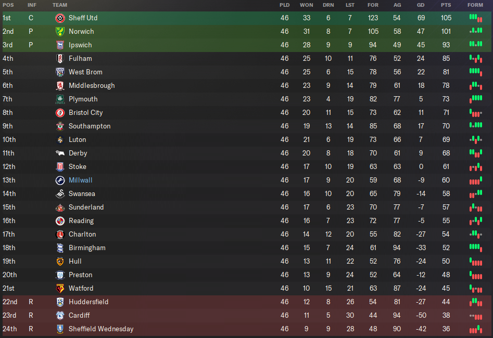Viewport: 493px width, 338px height.
Task: Open the West Brom team link
Action: point(85,72)
